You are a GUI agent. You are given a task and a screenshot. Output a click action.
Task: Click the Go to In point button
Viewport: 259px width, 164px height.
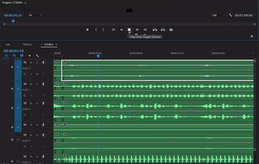click(114, 30)
